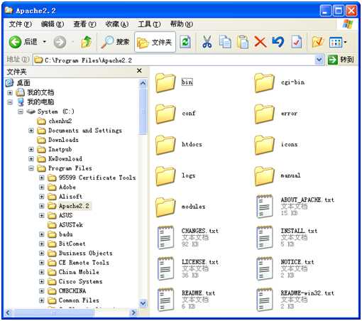Click tree pane scroll left arrow

9,312
